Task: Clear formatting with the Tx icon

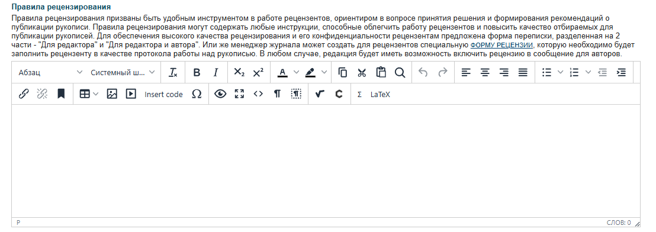Action: click(x=173, y=73)
